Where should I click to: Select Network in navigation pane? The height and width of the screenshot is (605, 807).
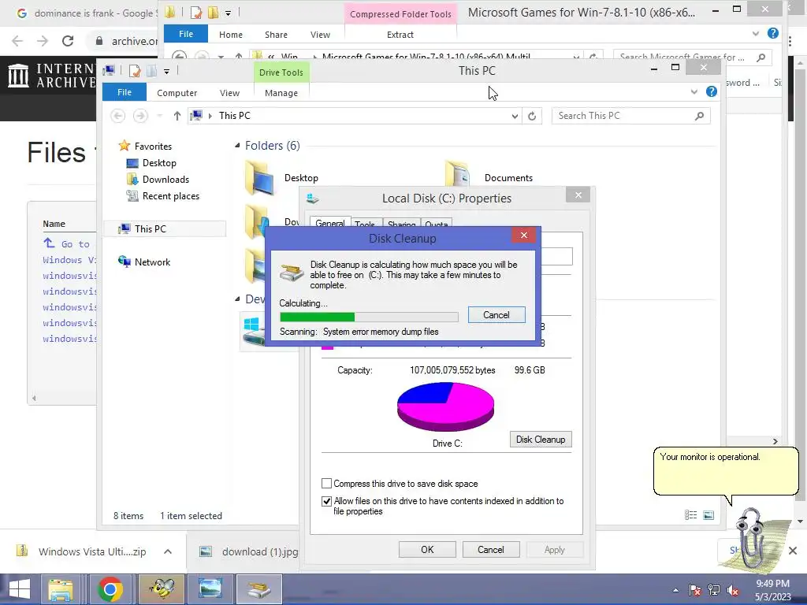[x=152, y=262]
